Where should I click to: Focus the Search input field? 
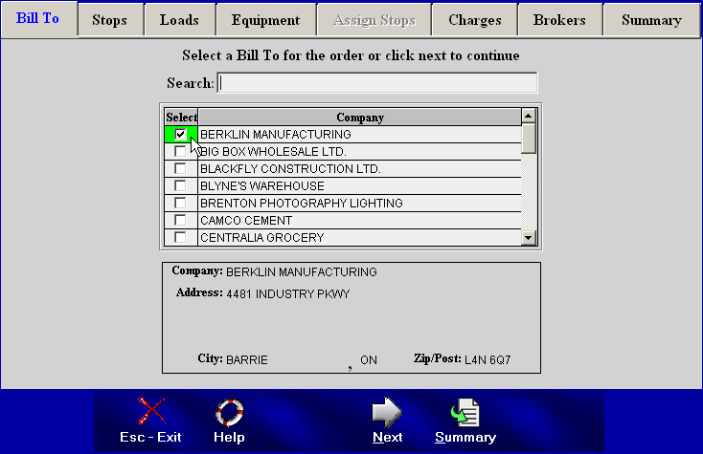point(377,83)
